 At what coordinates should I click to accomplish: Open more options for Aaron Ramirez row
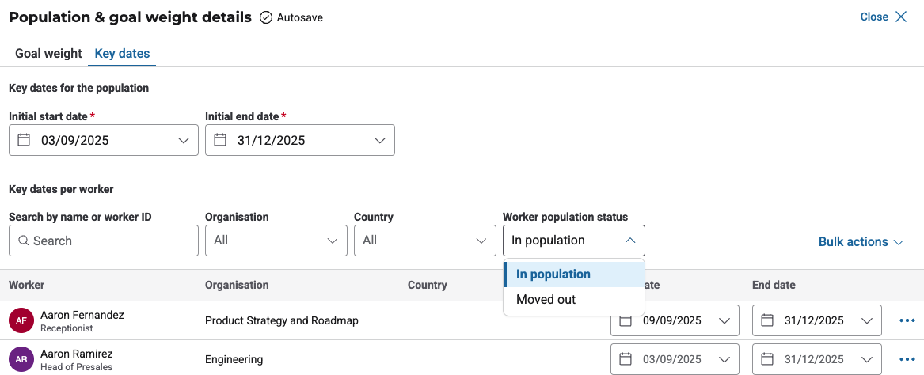(907, 359)
